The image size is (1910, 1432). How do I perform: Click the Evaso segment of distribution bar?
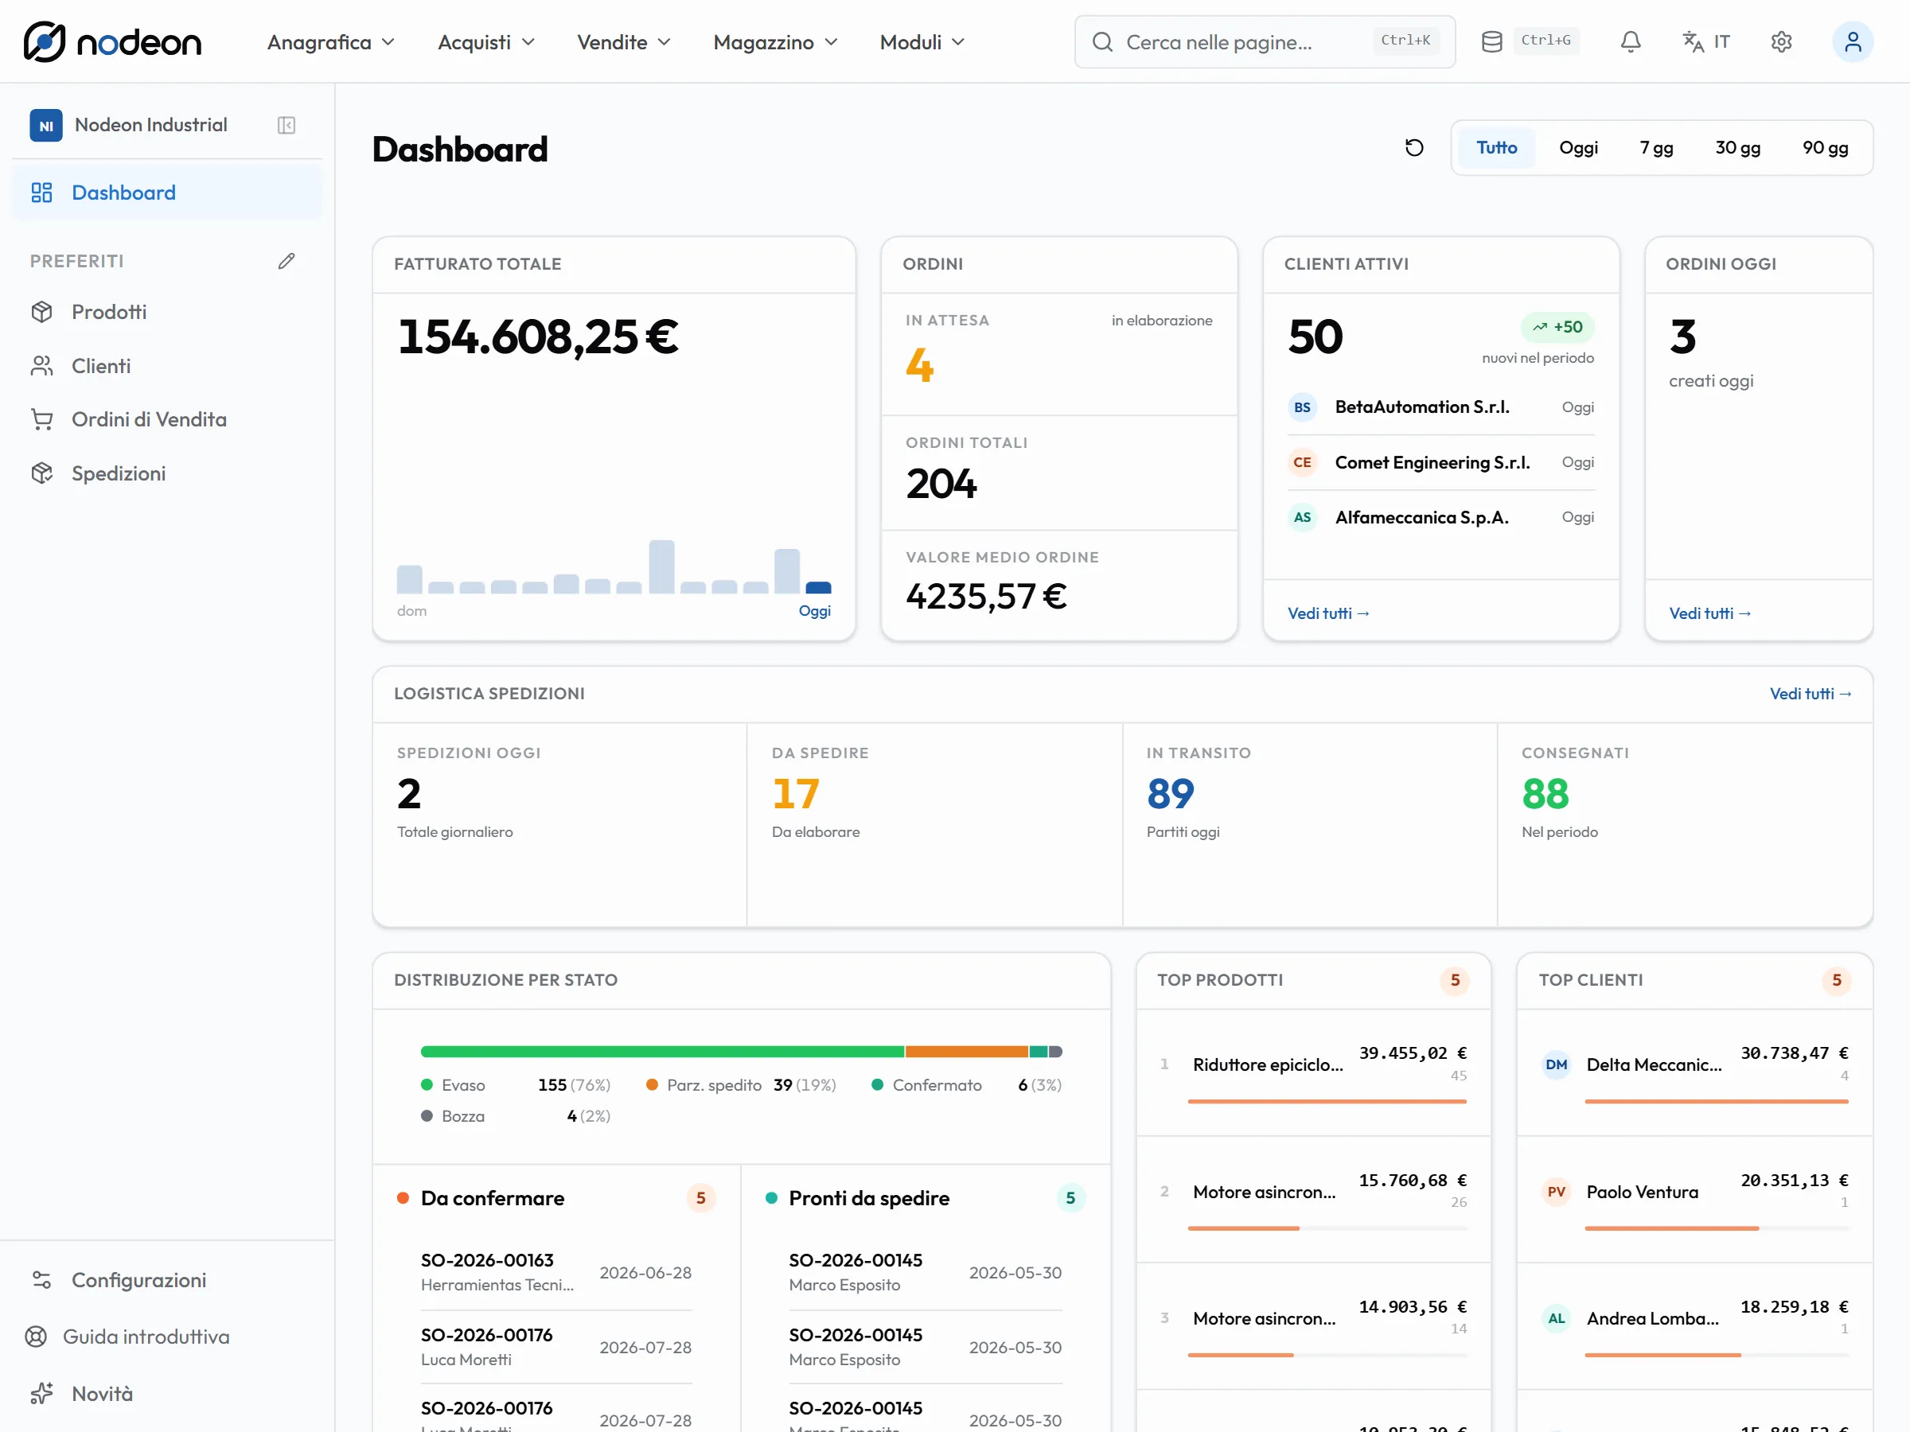pos(661,1052)
